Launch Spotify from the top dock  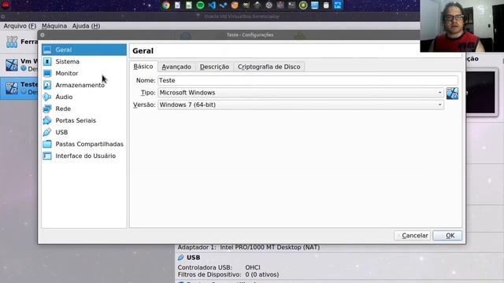pyautogui.click(x=200, y=6)
